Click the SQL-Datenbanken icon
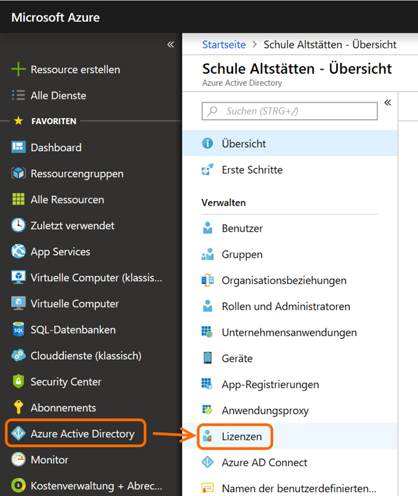 click(18, 330)
